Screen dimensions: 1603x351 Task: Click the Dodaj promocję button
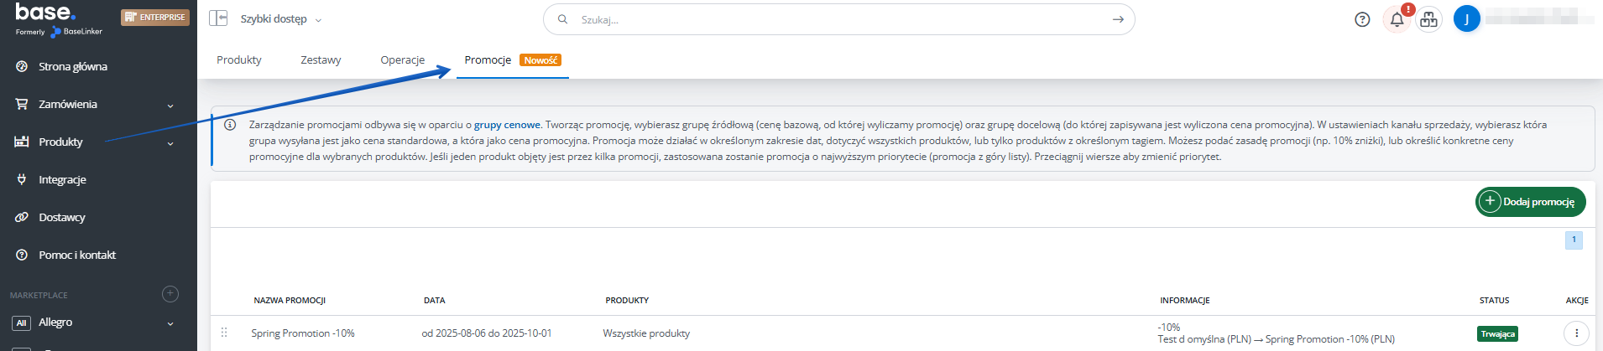click(1530, 201)
